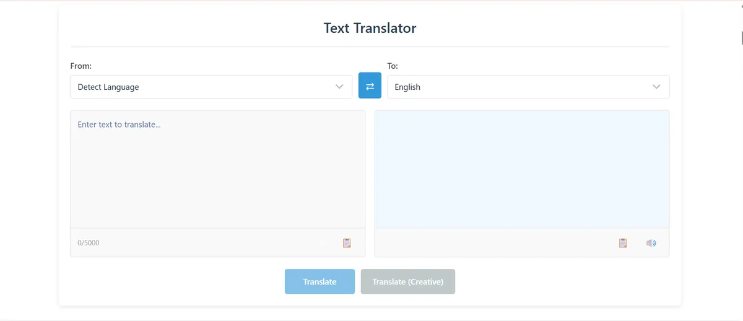Click the clipboard icon under the source text
743x321 pixels.
pyautogui.click(x=347, y=243)
